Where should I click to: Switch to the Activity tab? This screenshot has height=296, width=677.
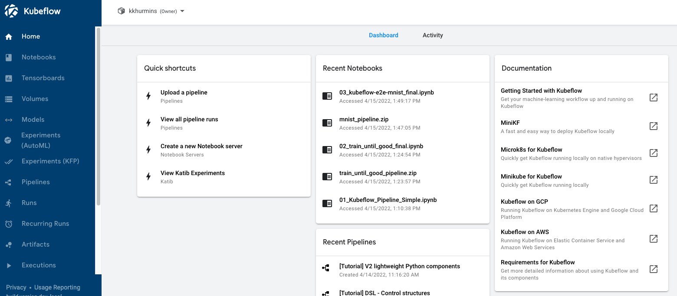(x=433, y=35)
